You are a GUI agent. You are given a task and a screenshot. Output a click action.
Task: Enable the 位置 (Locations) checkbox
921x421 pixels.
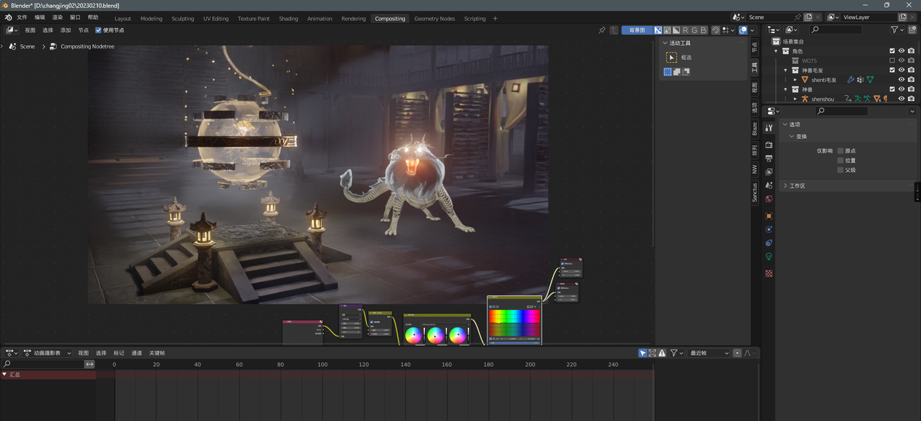click(x=840, y=160)
